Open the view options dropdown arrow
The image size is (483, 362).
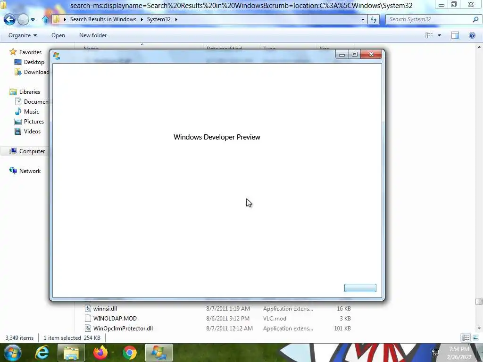(439, 35)
